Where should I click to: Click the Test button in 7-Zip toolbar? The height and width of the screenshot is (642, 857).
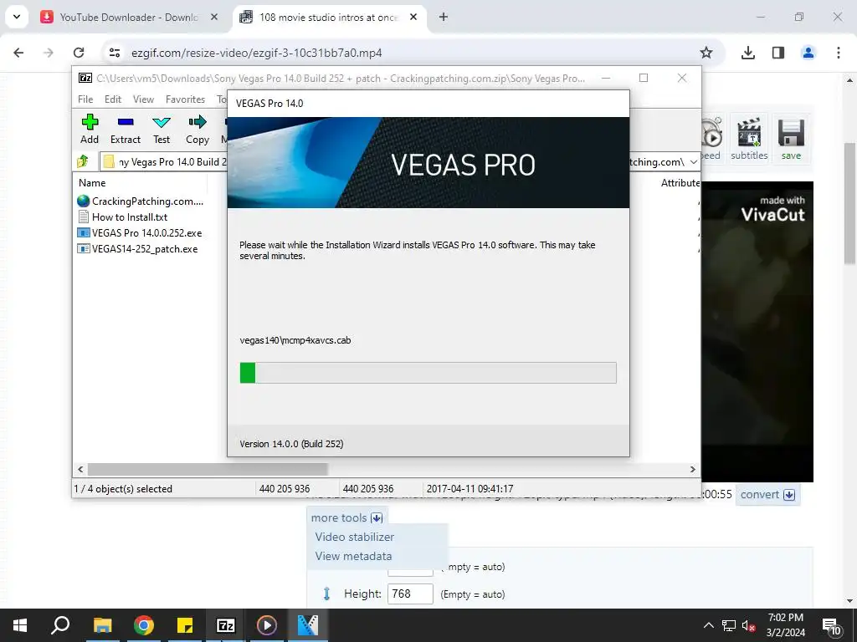point(162,130)
